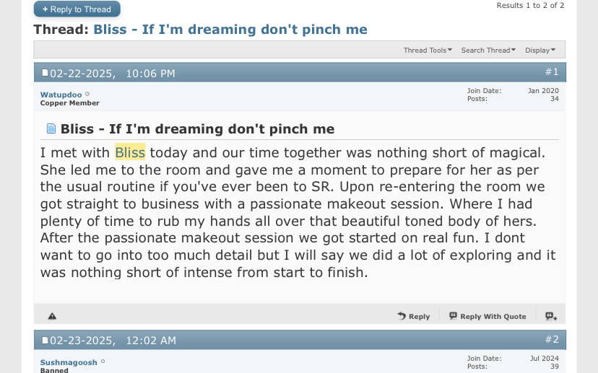598x373 pixels.
Task: Click Sushmagoosh's offline status indicator
Action: (x=103, y=361)
